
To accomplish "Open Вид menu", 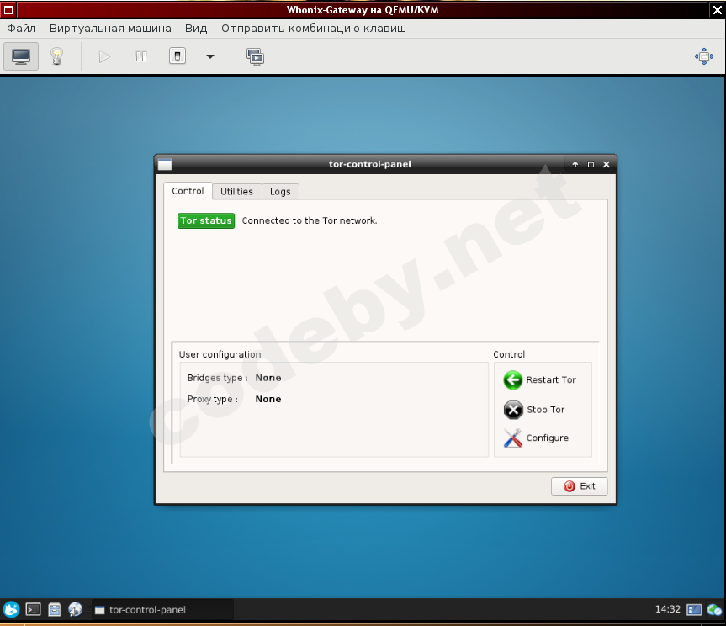I will click(x=196, y=29).
